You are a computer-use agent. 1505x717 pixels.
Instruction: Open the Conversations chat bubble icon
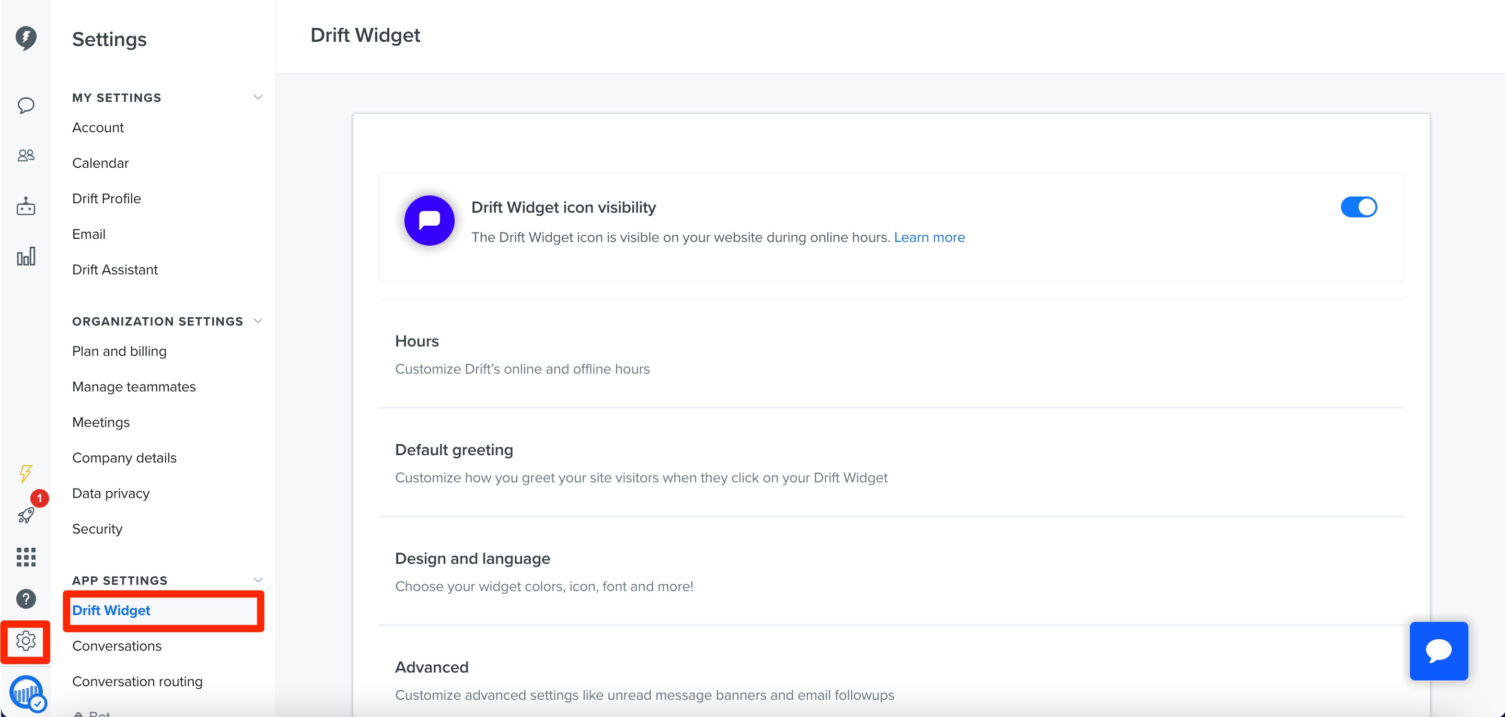coord(26,106)
